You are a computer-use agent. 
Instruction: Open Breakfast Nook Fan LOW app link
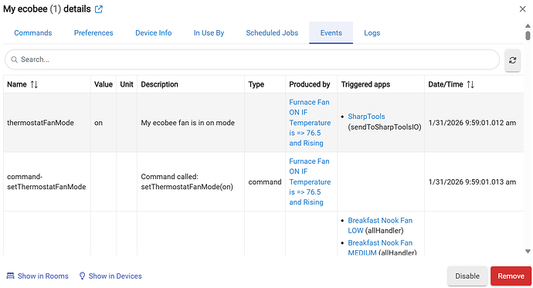pyautogui.click(x=380, y=225)
